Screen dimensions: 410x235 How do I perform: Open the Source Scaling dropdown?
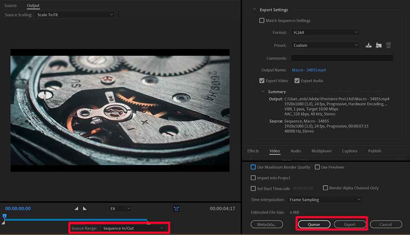pyautogui.click(x=75, y=15)
